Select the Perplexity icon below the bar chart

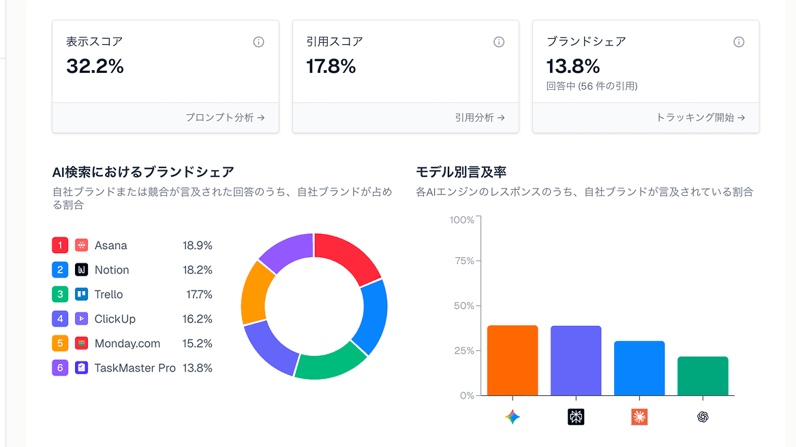click(575, 416)
